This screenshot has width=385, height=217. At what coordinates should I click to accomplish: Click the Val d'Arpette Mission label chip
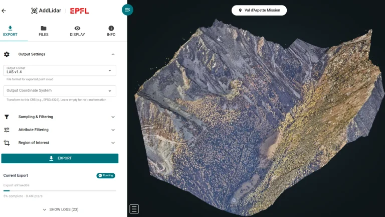coord(259,10)
